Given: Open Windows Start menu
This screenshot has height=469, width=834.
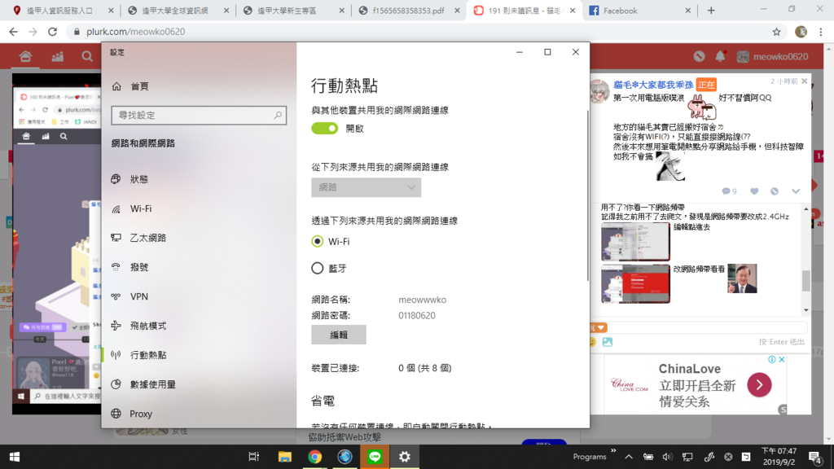Looking at the screenshot, I should coord(15,457).
